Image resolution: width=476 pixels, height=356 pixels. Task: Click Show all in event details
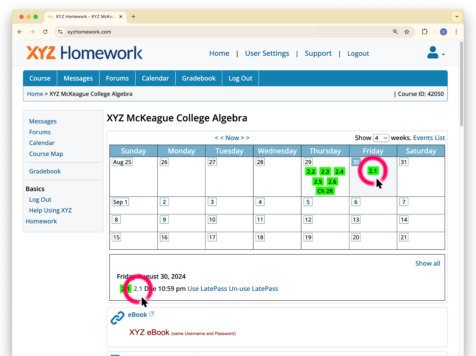tap(428, 263)
